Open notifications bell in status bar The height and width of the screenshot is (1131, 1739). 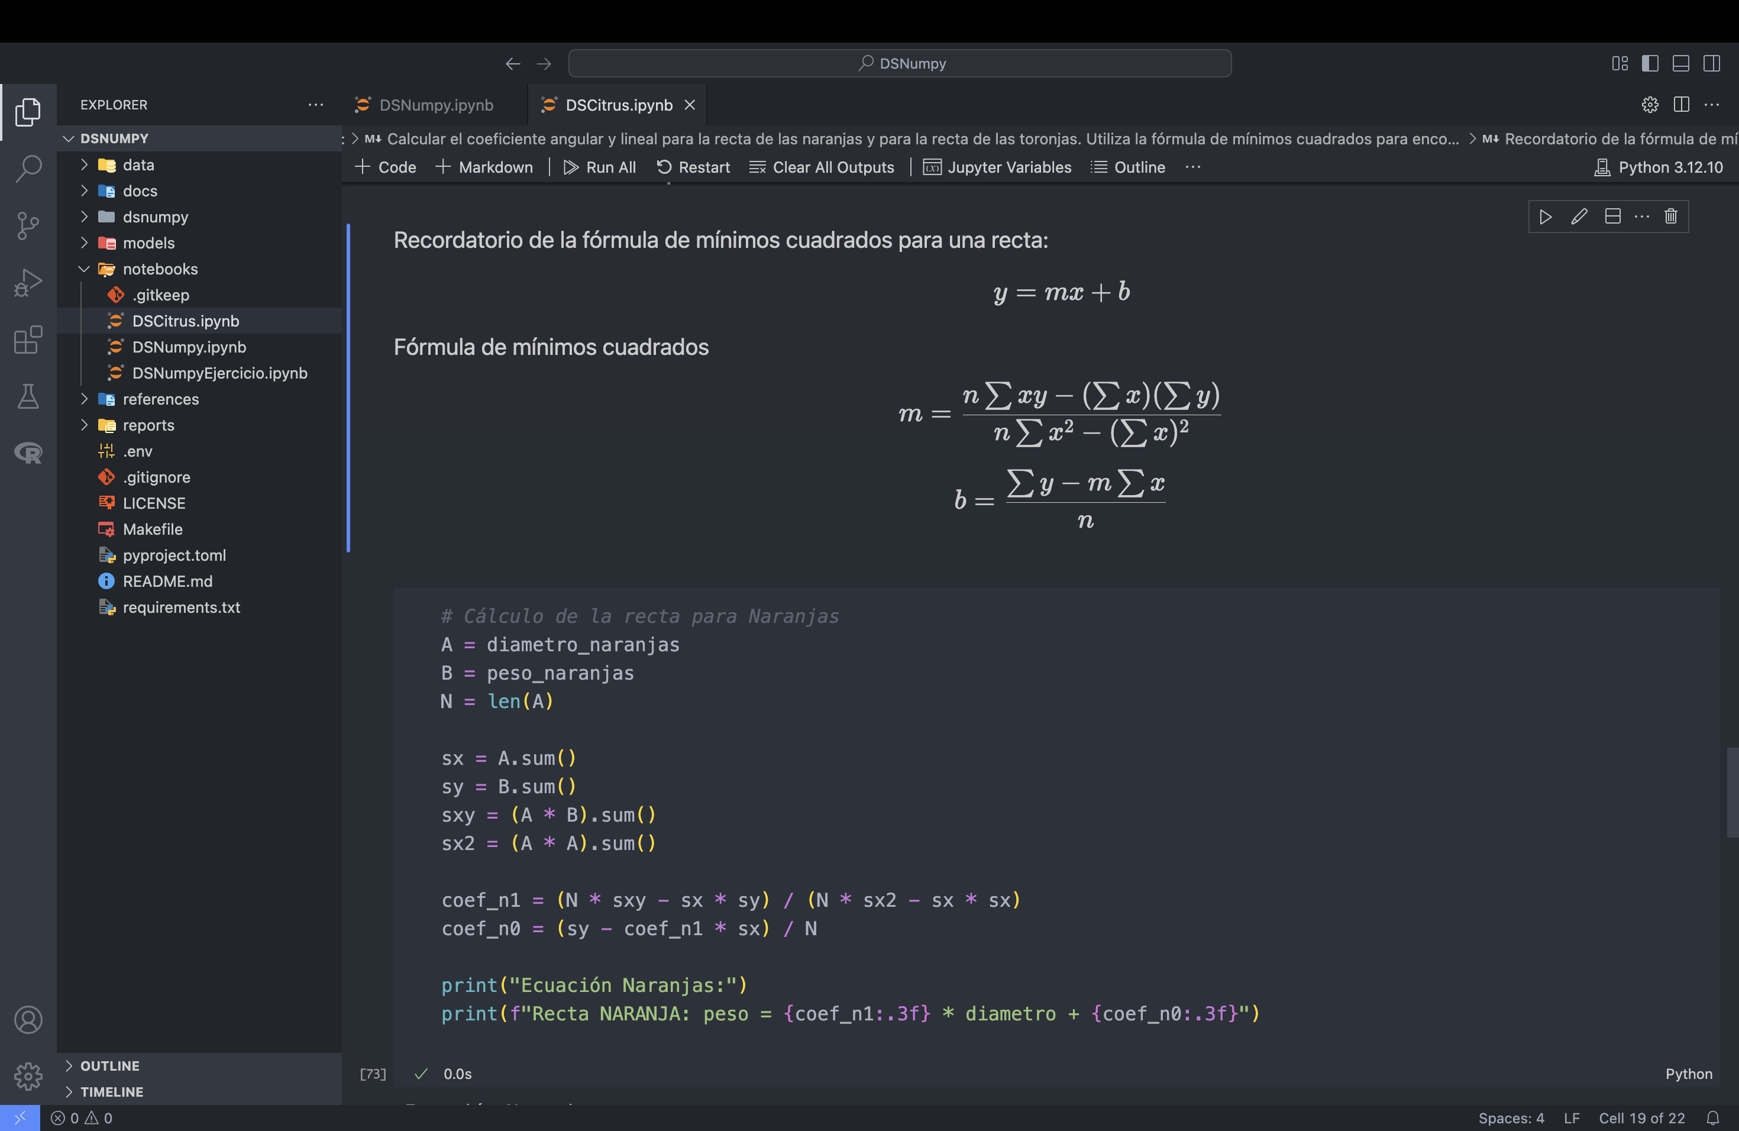pos(1713,1118)
